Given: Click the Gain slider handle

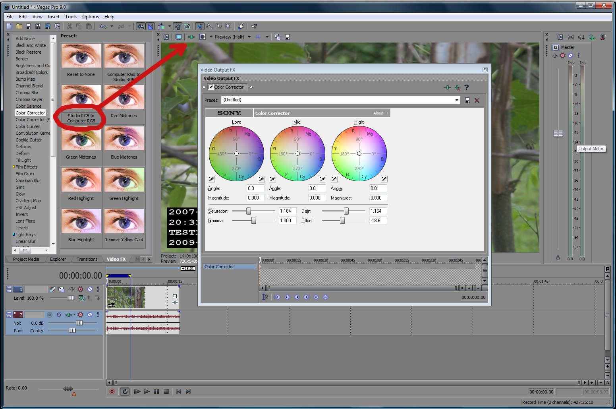Looking at the screenshot, I should coord(346,211).
